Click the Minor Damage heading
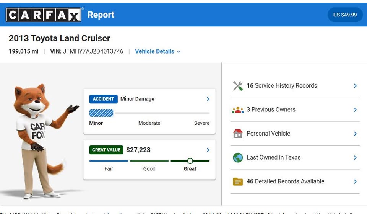Viewport: 367px width, 214px height. click(137, 99)
